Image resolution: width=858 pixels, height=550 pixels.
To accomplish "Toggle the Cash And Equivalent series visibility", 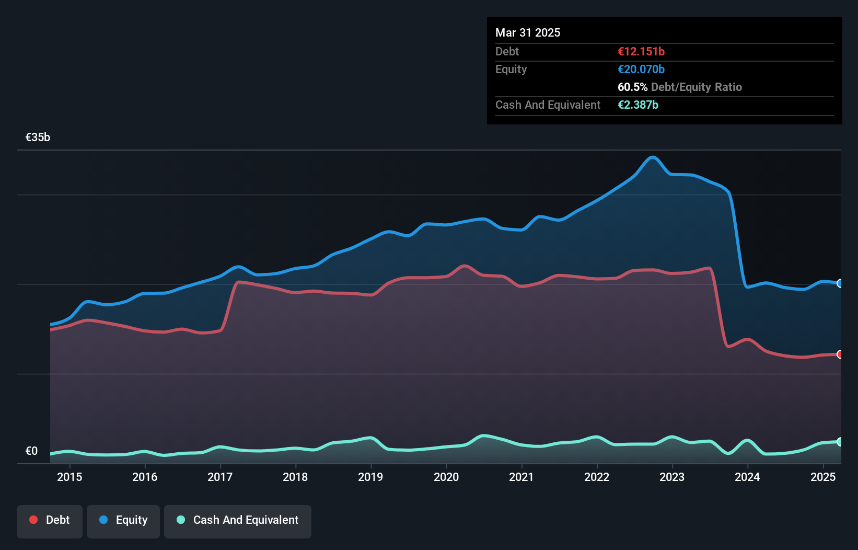I will 238,520.
